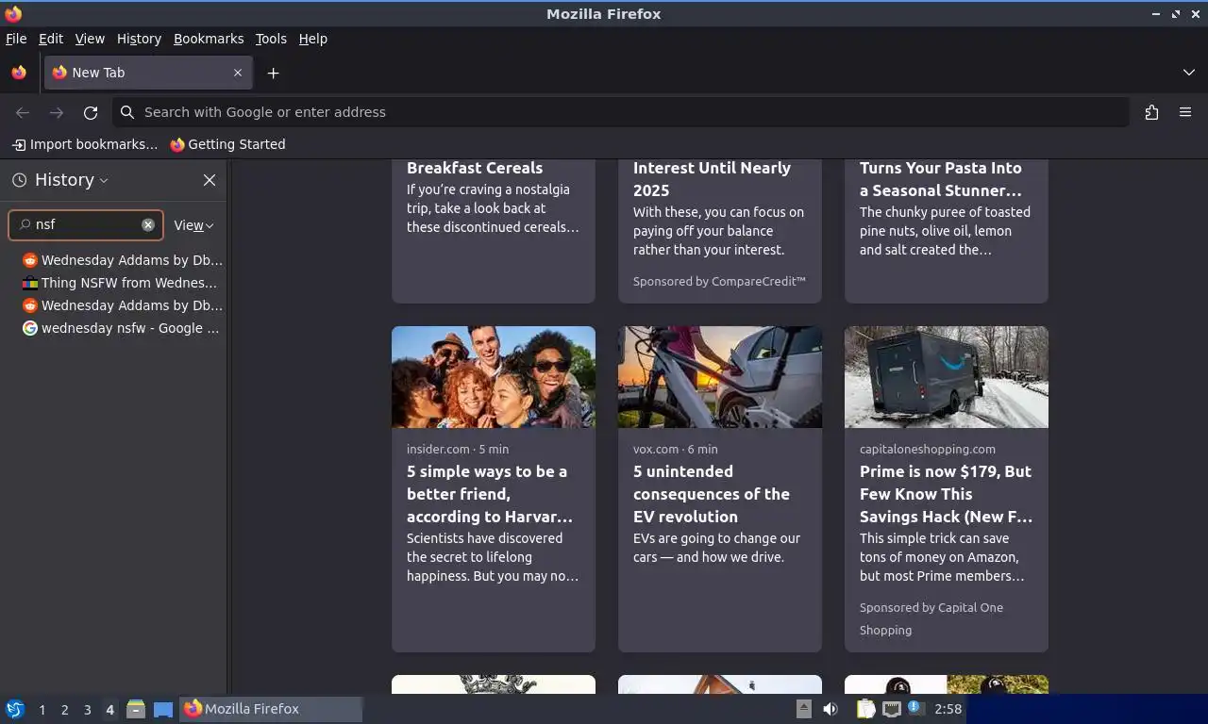The image size is (1208, 724).
Task: Click 'capitaloneshopping.com' source label
Action: 928,450
